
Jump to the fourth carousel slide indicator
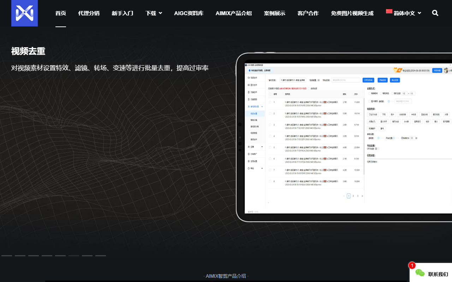(47, 256)
